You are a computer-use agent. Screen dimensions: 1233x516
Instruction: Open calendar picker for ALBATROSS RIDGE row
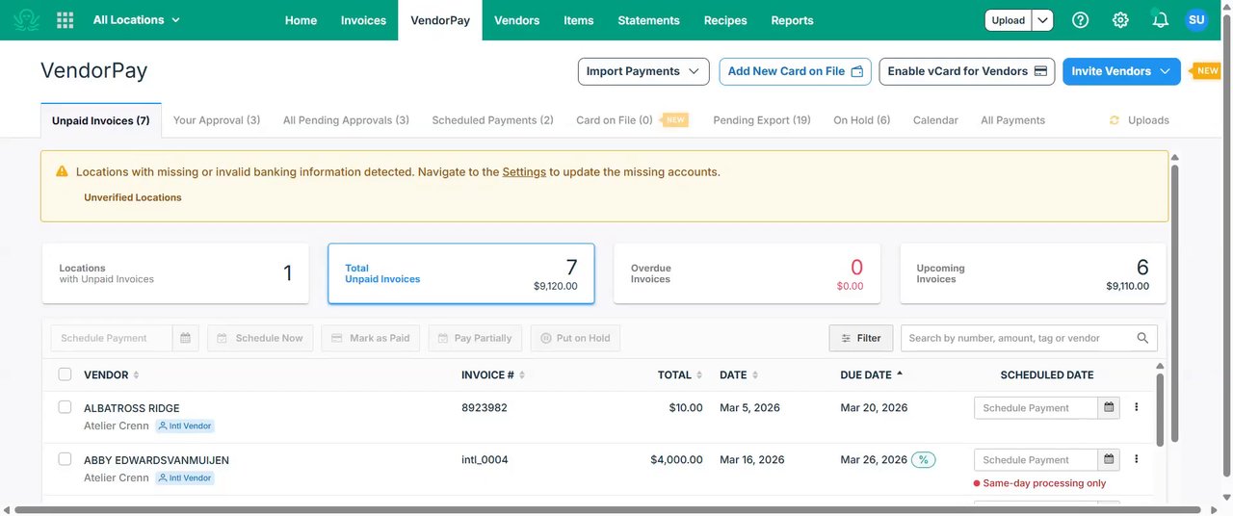point(1110,408)
